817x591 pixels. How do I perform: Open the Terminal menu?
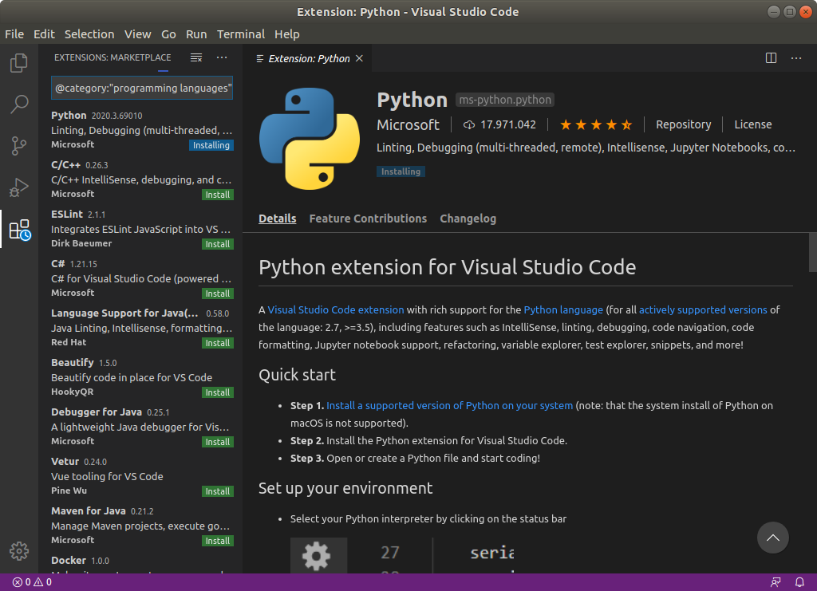[241, 34]
